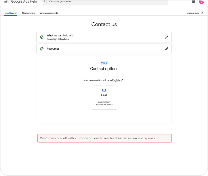Click the blue envelope icon

104,90
